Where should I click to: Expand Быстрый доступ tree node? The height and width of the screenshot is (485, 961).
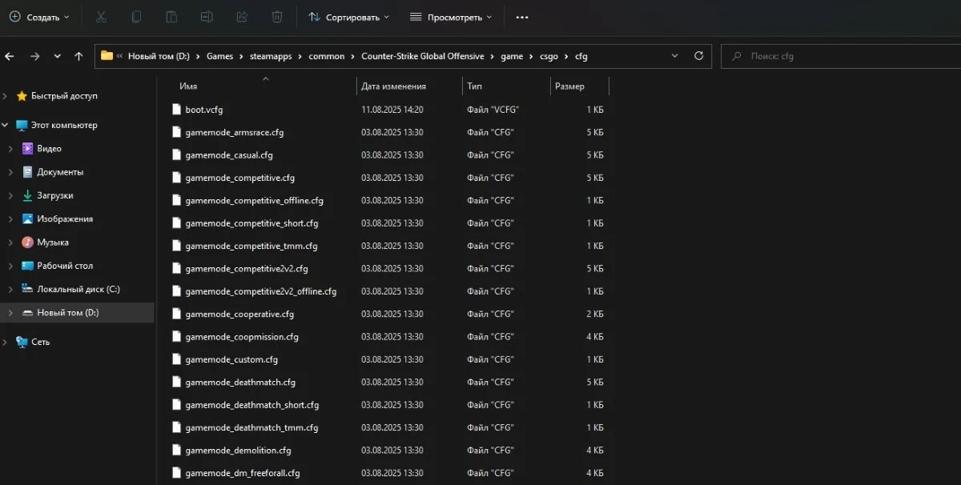(6, 96)
